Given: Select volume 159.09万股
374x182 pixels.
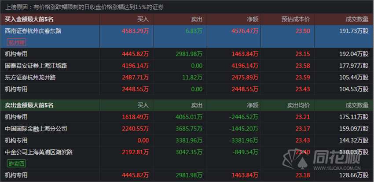Looking at the screenshot, I should click(x=354, y=129).
